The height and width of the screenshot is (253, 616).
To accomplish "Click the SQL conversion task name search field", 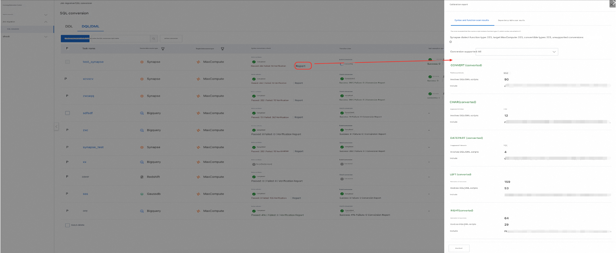I will (x=105, y=38).
